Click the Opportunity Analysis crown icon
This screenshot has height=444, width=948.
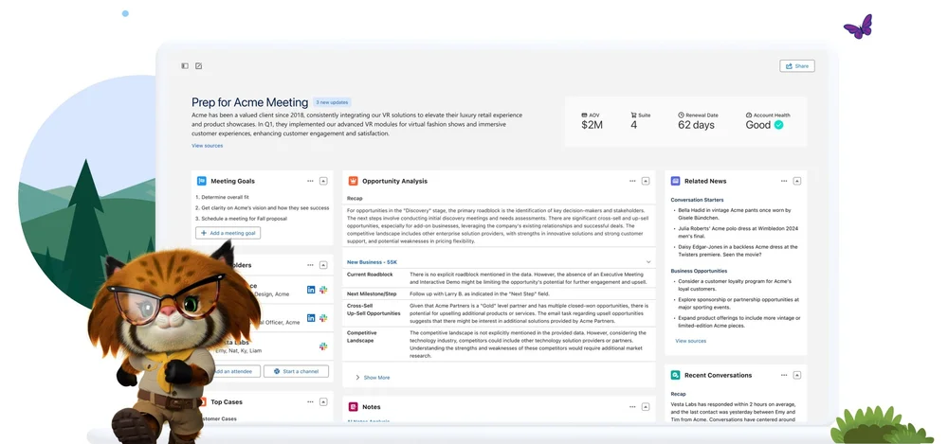(353, 181)
